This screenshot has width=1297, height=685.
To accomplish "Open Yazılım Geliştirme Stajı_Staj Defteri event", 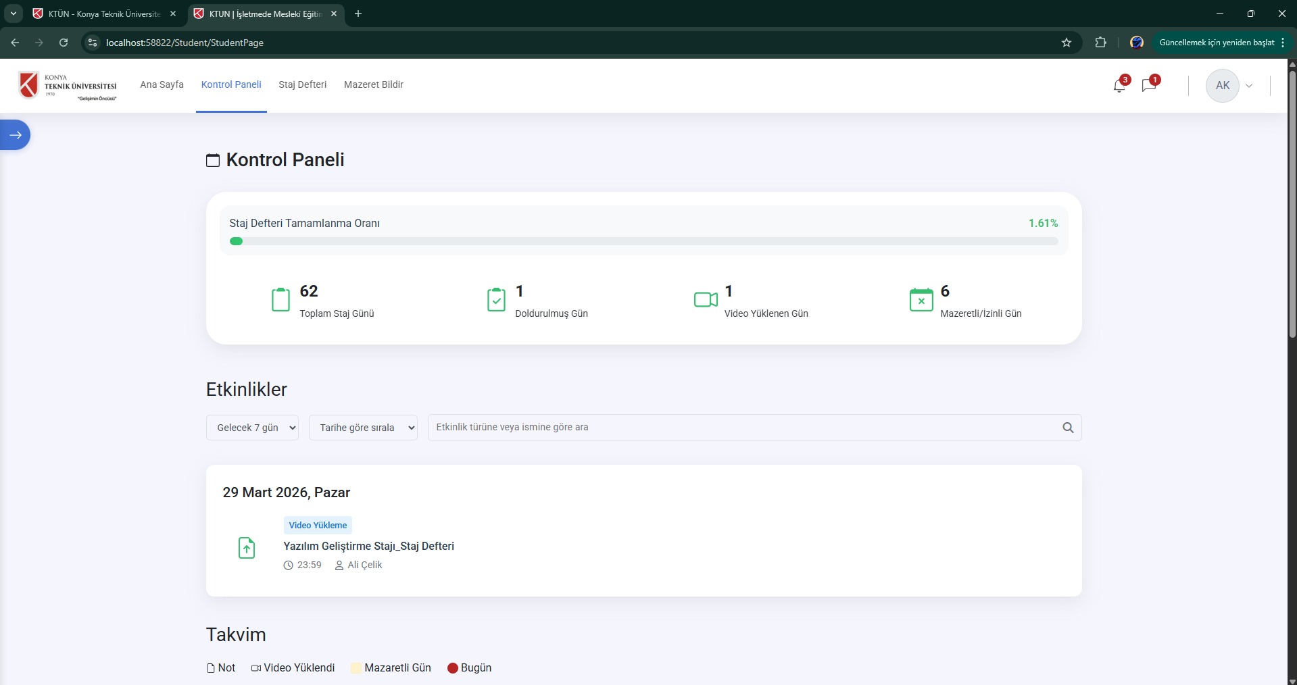I will (368, 546).
